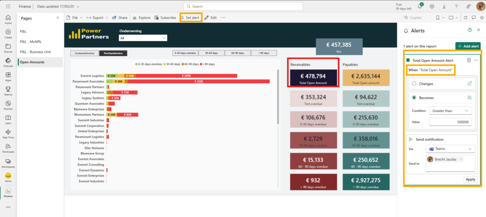Open the Demo workspace icon
Image resolution: width=486 pixels, height=217 pixels.
(8, 177)
